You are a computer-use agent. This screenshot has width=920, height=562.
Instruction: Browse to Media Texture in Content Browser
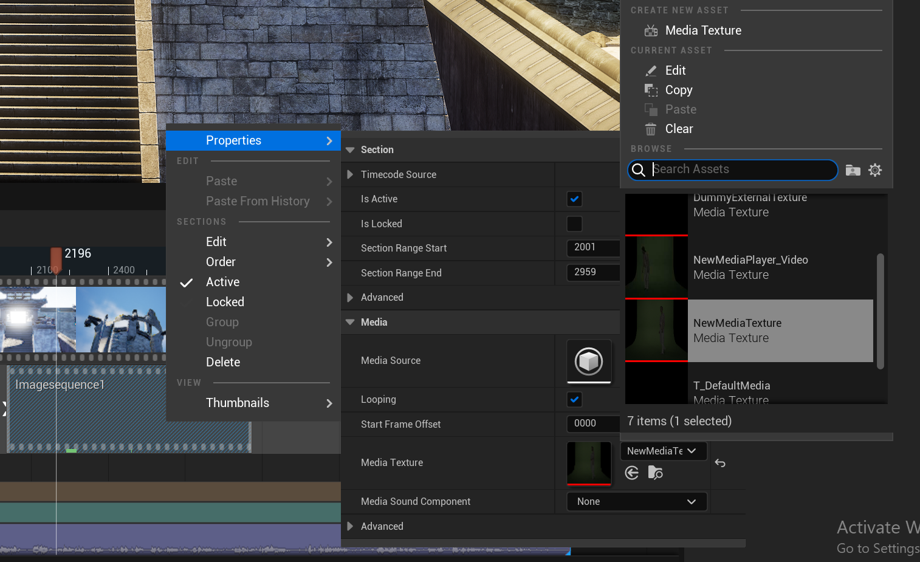655,473
